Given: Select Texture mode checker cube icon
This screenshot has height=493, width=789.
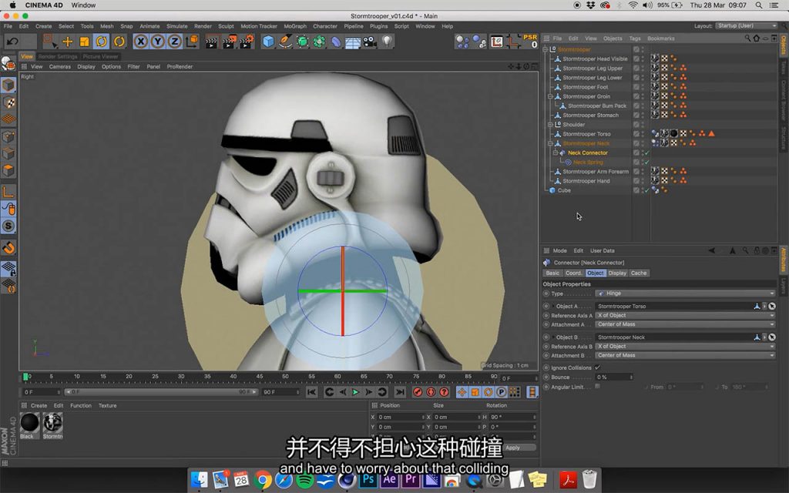Looking at the screenshot, I should pyautogui.click(x=8, y=102).
